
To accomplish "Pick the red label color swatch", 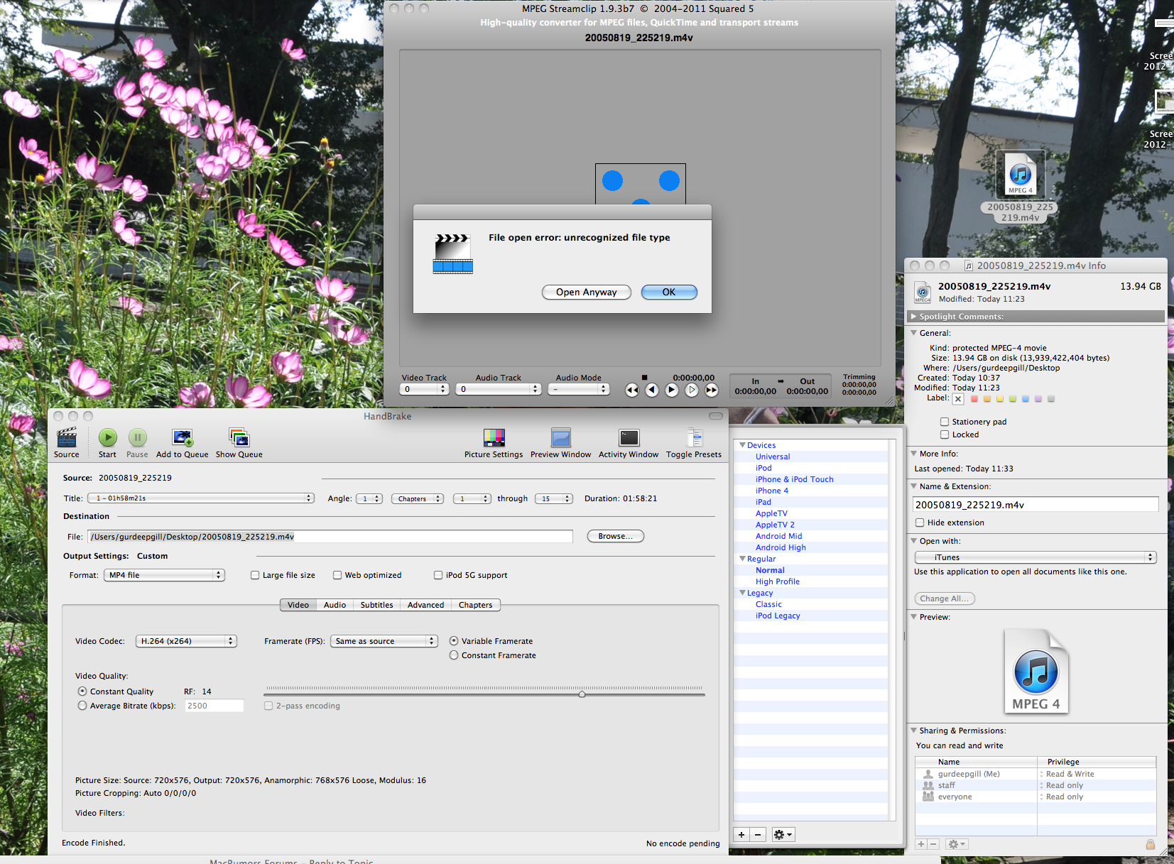I will coord(974,399).
